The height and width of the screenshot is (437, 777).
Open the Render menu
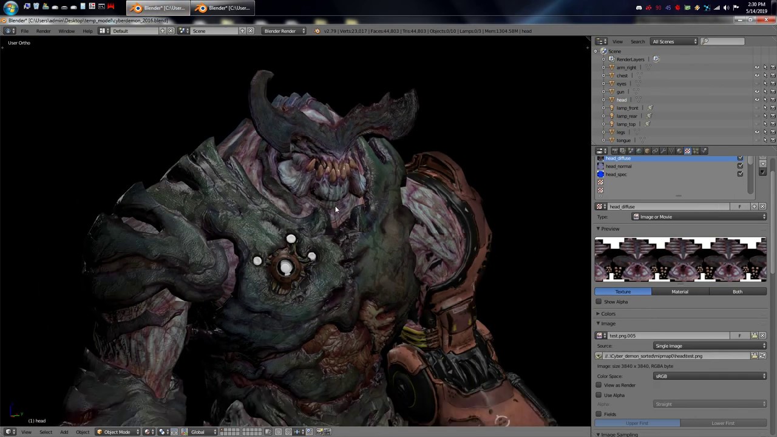click(x=43, y=31)
